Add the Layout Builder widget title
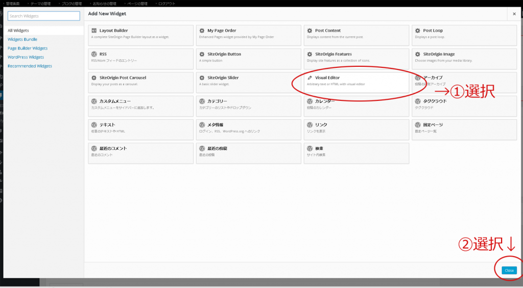Screen dimensions: 523x288 [x=113, y=30]
